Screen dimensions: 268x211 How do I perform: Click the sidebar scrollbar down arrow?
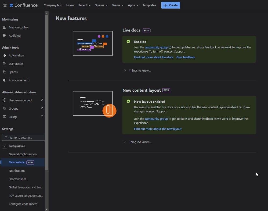click(46, 209)
